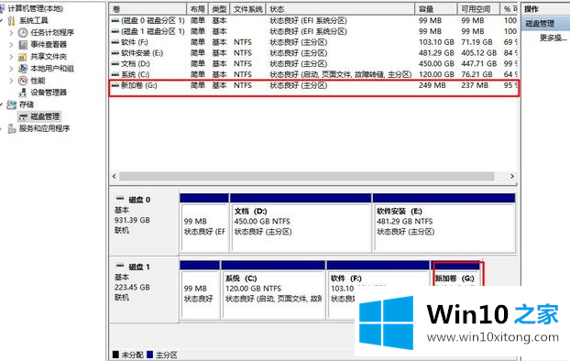Viewport: 570px width, 361px height.
Task: Sort by 类型 column header
Action: (219, 9)
